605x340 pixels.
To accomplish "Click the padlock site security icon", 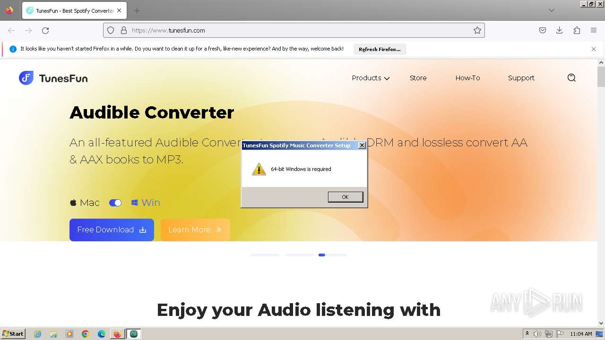I will pyautogui.click(x=124, y=30).
